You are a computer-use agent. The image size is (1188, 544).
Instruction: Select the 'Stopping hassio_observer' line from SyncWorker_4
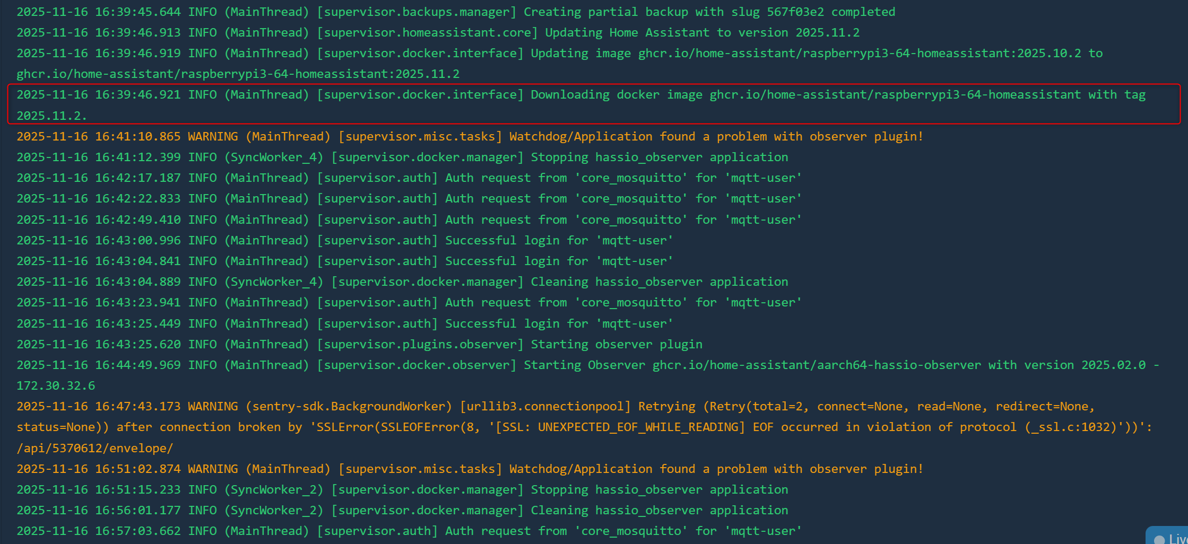402,157
